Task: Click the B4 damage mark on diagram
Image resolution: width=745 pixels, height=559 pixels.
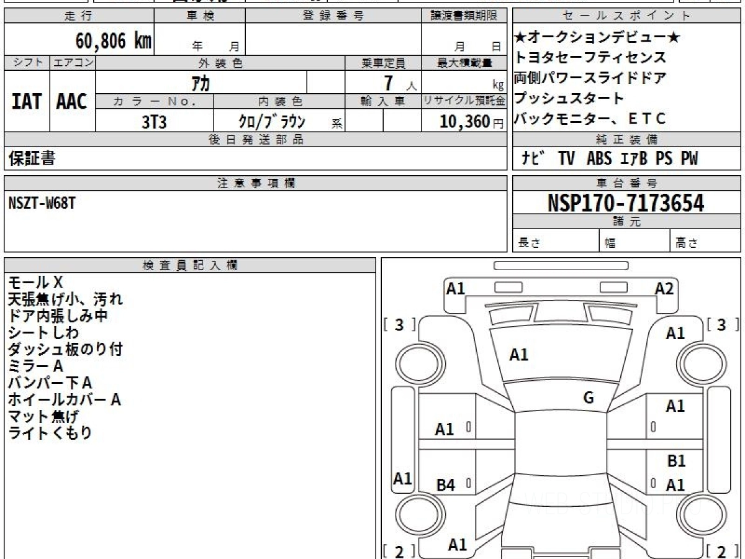Action: pos(445,485)
